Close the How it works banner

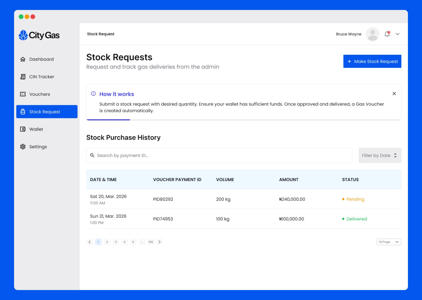point(394,94)
